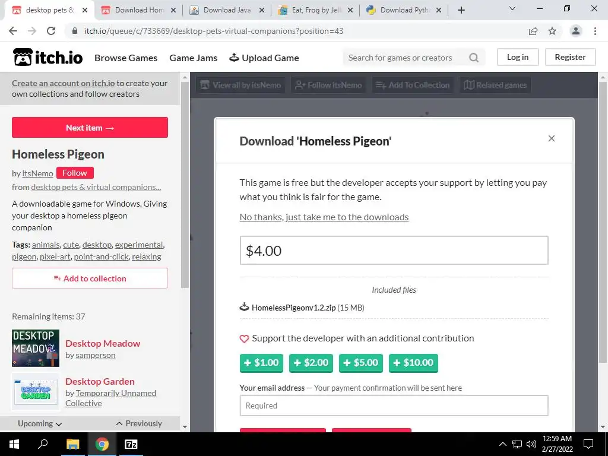Add $1.00 contribution
The image size is (608, 456).
click(261, 363)
